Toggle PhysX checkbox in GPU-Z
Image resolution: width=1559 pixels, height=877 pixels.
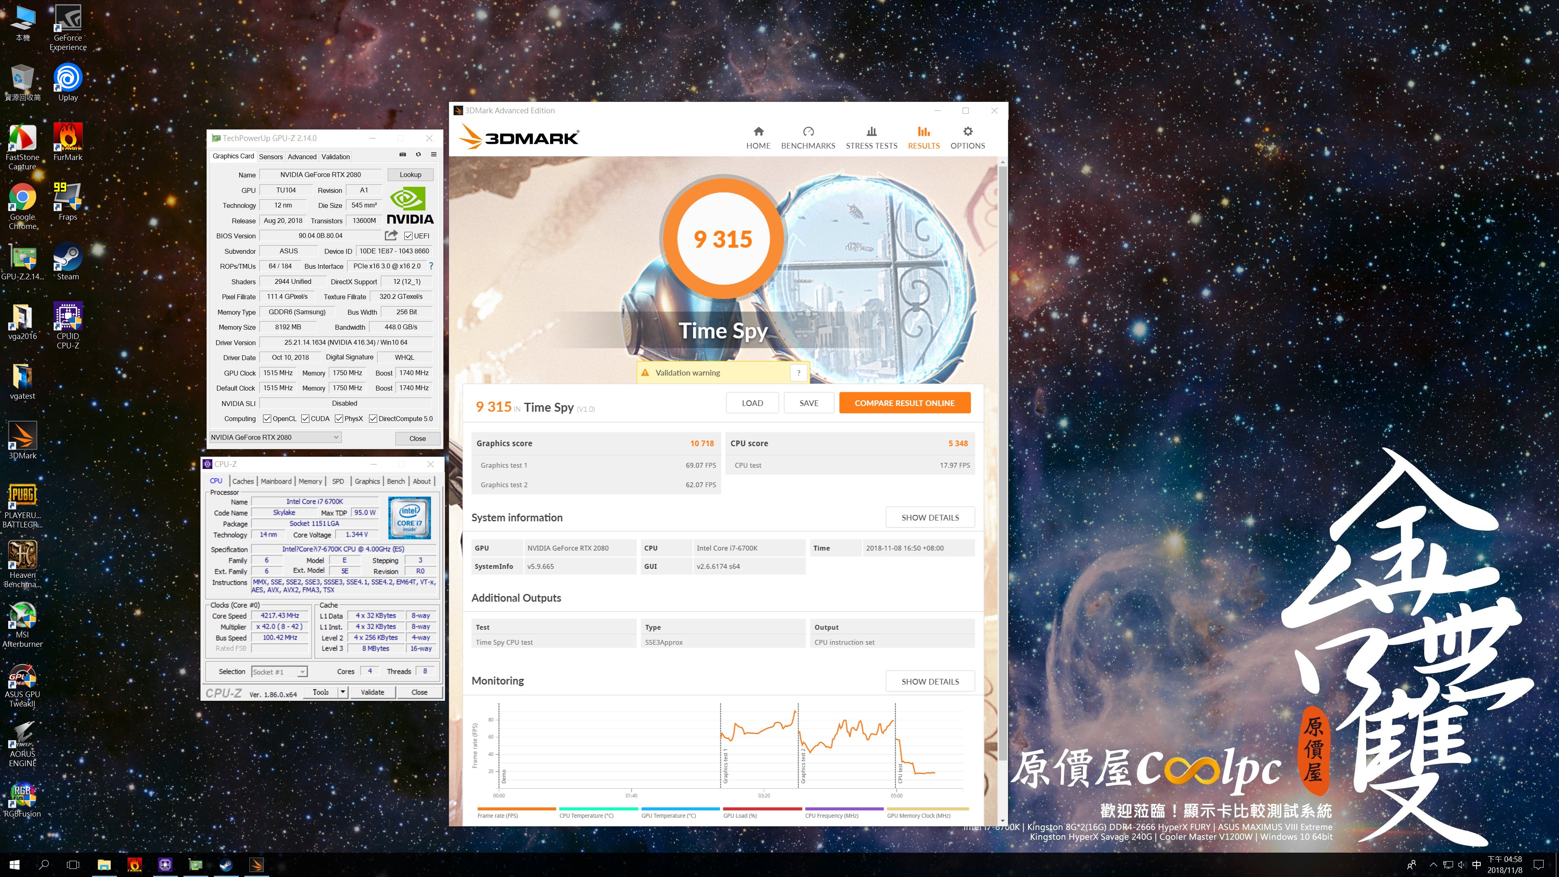pyautogui.click(x=339, y=419)
